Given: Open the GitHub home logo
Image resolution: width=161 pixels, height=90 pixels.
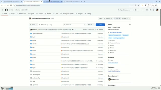Looking at the screenshot, I should pos(6,10).
